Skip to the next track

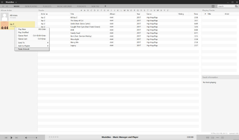pyautogui.click(x=16, y=137)
